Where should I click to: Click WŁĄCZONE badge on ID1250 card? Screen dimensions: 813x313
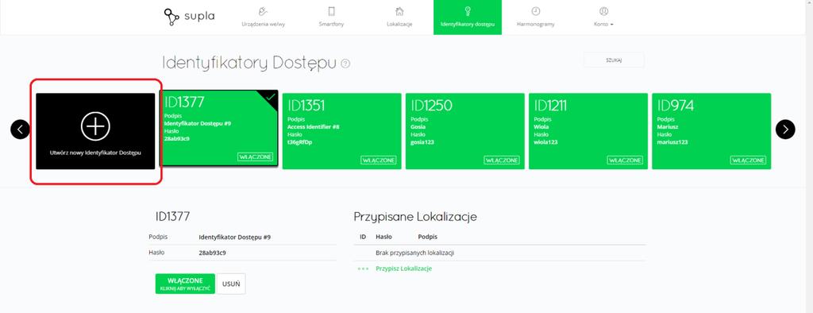pyautogui.click(x=502, y=160)
